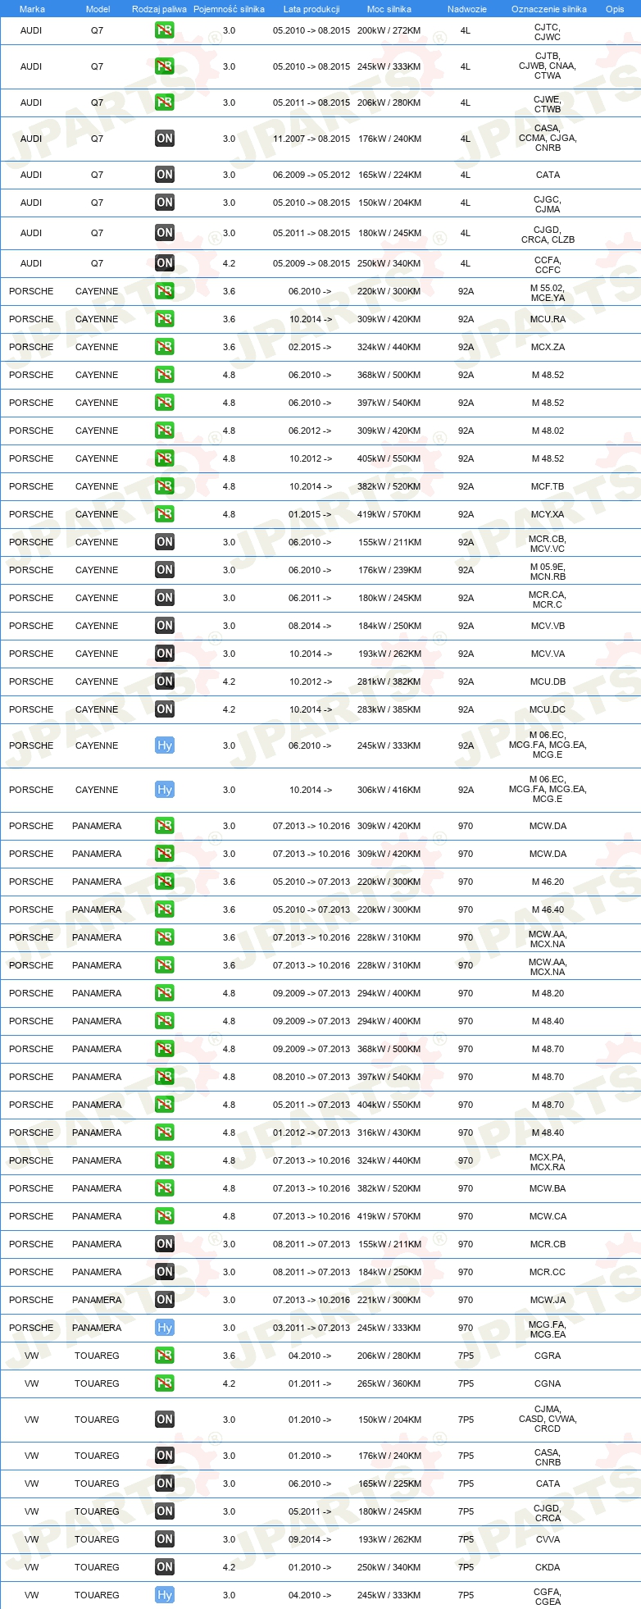The height and width of the screenshot is (1609, 641).
Task: Click Cayenne production date '01.2015 ->'
Action: [x=311, y=514]
